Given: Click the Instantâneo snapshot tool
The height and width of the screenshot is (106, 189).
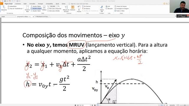Looking at the screenshot, I should 12,6.
